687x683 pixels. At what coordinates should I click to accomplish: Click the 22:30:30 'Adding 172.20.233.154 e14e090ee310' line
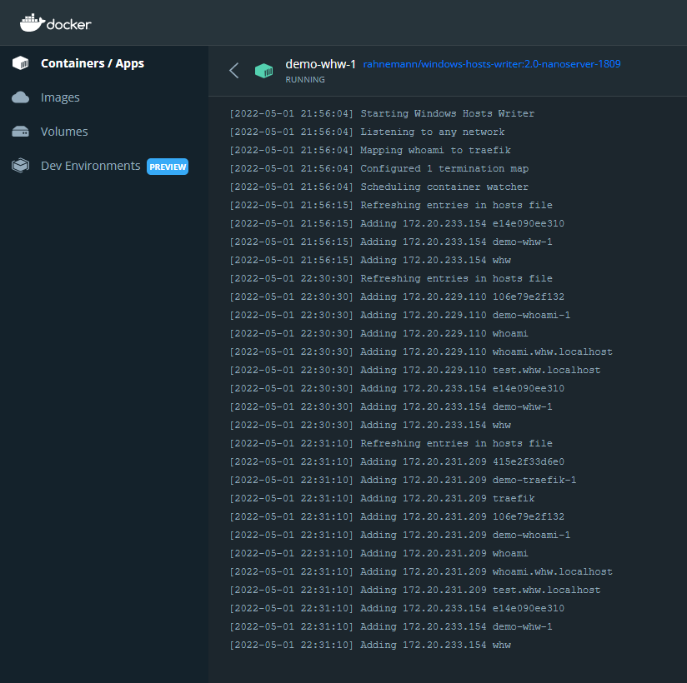(x=397, y=389)
